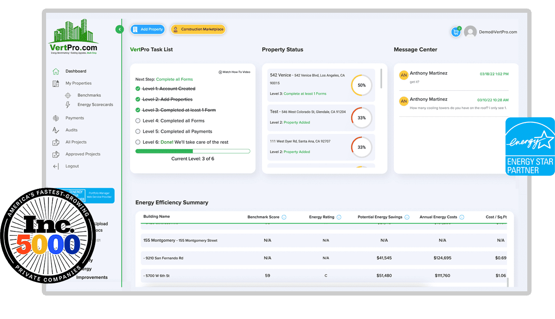Click the Current Level progress bar
The height and width of the screenshot is (319, 555).
point(192,151)
